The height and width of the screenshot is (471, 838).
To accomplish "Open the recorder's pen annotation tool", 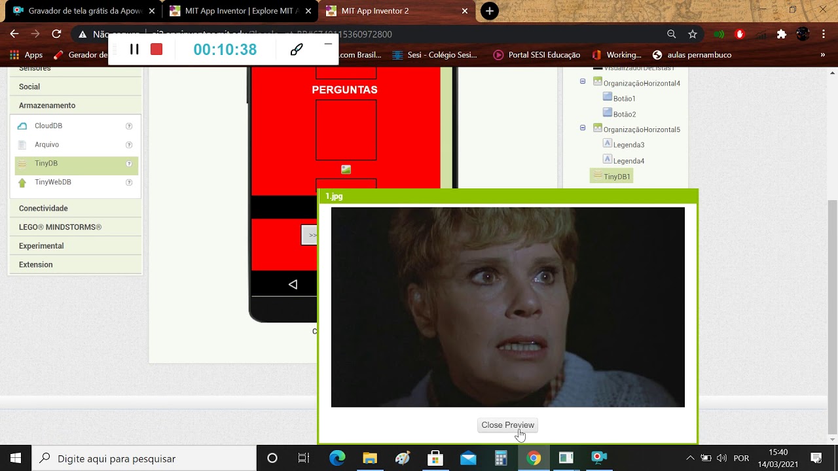I will tap(297, 49).
